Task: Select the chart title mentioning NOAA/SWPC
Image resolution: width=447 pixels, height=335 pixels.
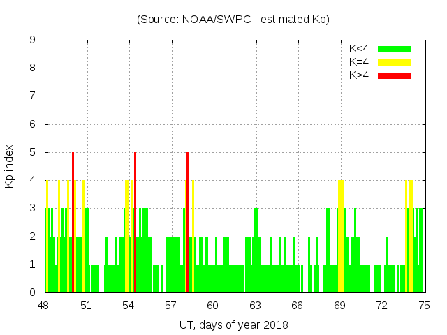Action: click(x=233, y=20)
